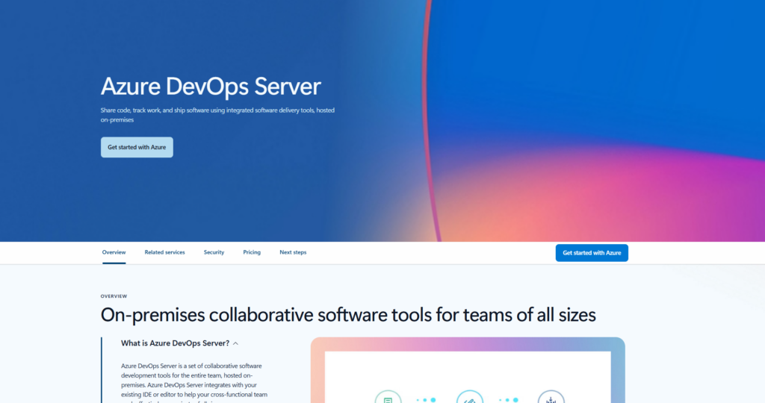Switch to the Overview tab
The height and width of the screenshot is (403, 765).
click(114, 252)
